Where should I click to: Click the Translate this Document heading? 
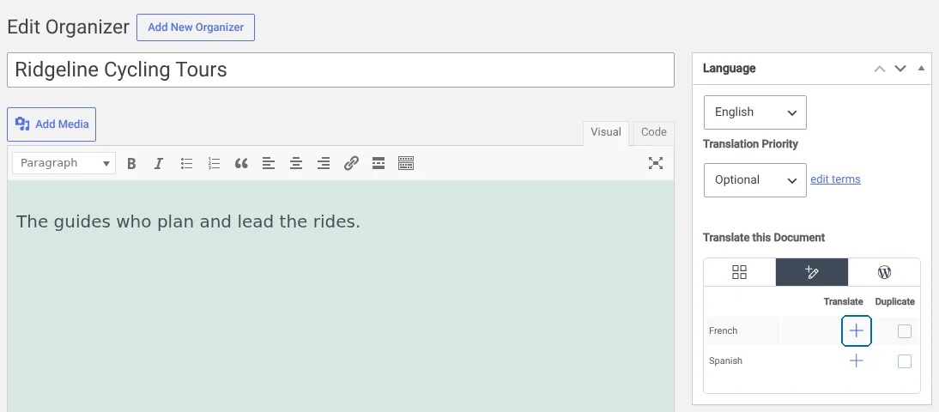click(x=764, y=238)
